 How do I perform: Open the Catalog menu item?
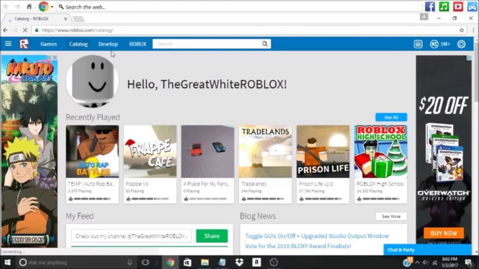[78, 44]
